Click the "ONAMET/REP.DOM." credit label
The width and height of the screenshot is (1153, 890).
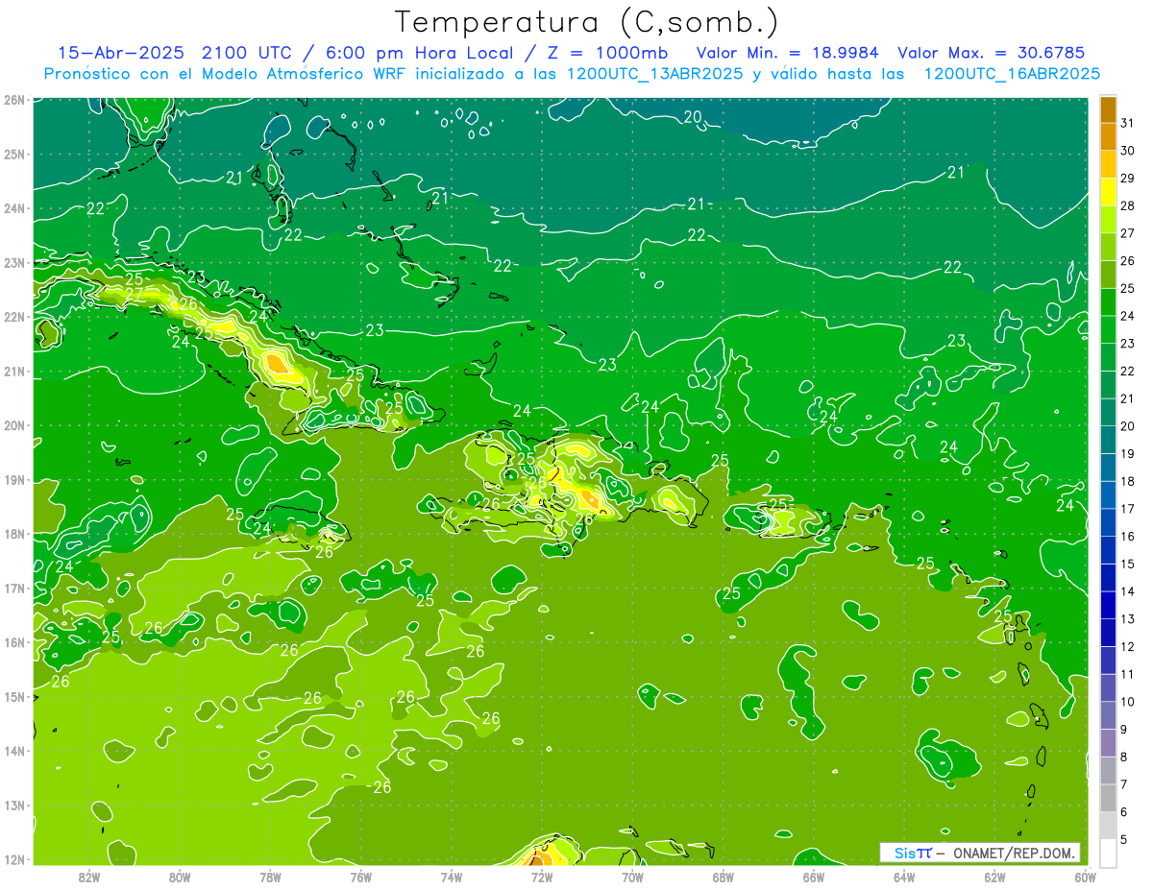[x=1015, y=853]
